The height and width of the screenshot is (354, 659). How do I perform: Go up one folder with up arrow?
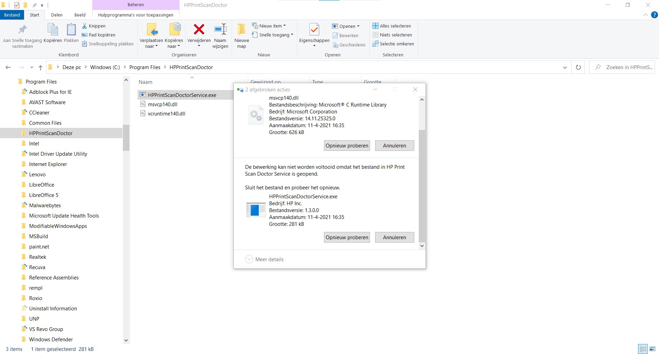41,67
